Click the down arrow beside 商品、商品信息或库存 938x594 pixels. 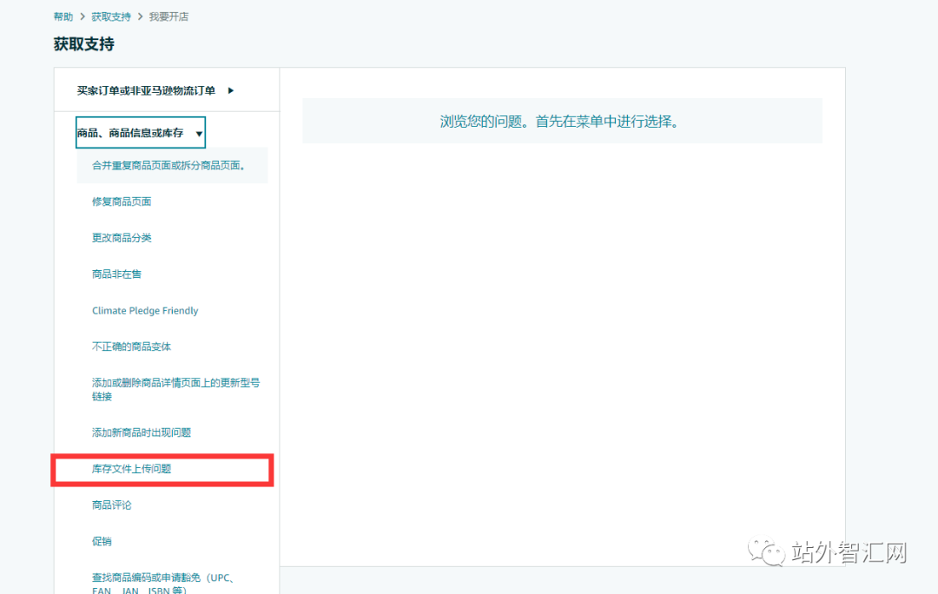point(199,134)
